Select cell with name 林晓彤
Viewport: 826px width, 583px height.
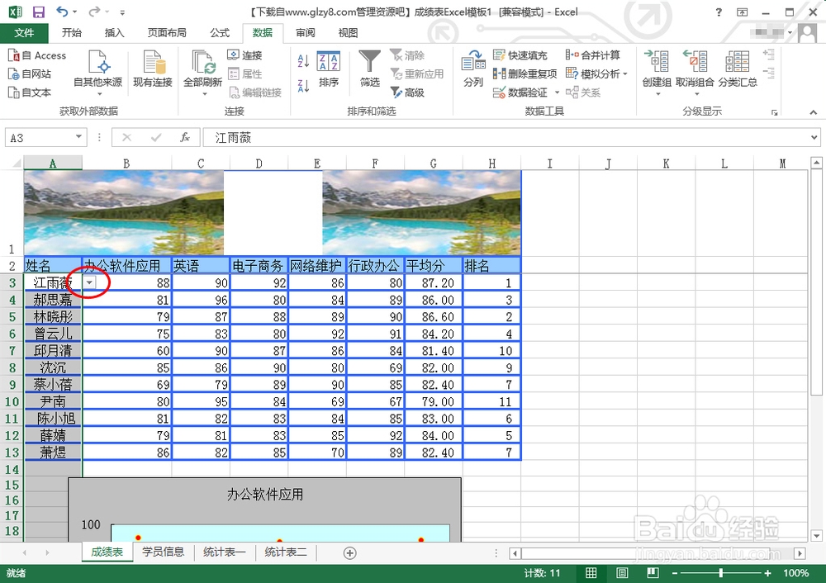point(53,316)
